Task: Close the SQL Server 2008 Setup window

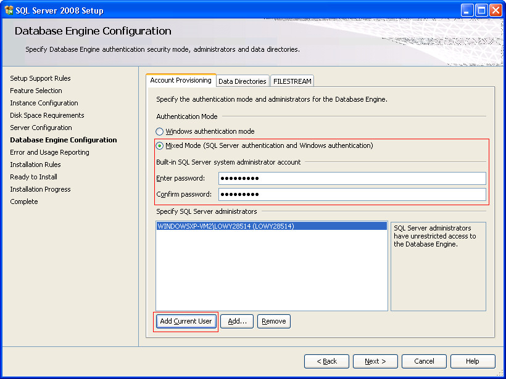Action: pos(496,10)
